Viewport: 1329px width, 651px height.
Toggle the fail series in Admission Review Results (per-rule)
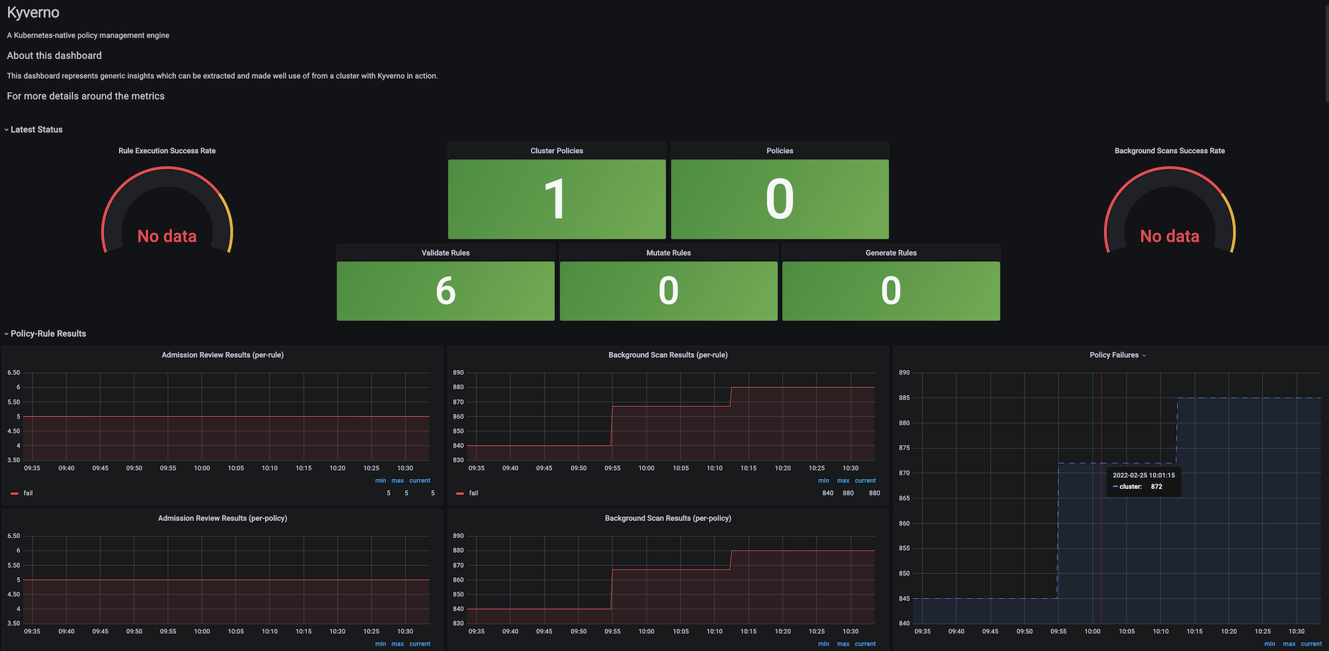(x=28, y=493)
